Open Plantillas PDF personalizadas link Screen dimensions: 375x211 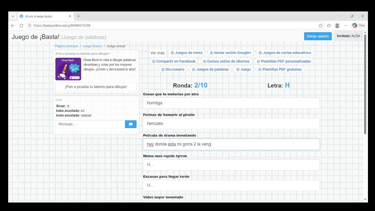284,61
